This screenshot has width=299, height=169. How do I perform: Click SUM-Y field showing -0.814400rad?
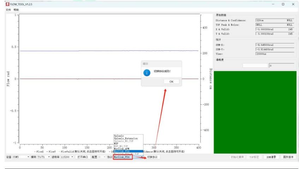[x=275, y=49]
